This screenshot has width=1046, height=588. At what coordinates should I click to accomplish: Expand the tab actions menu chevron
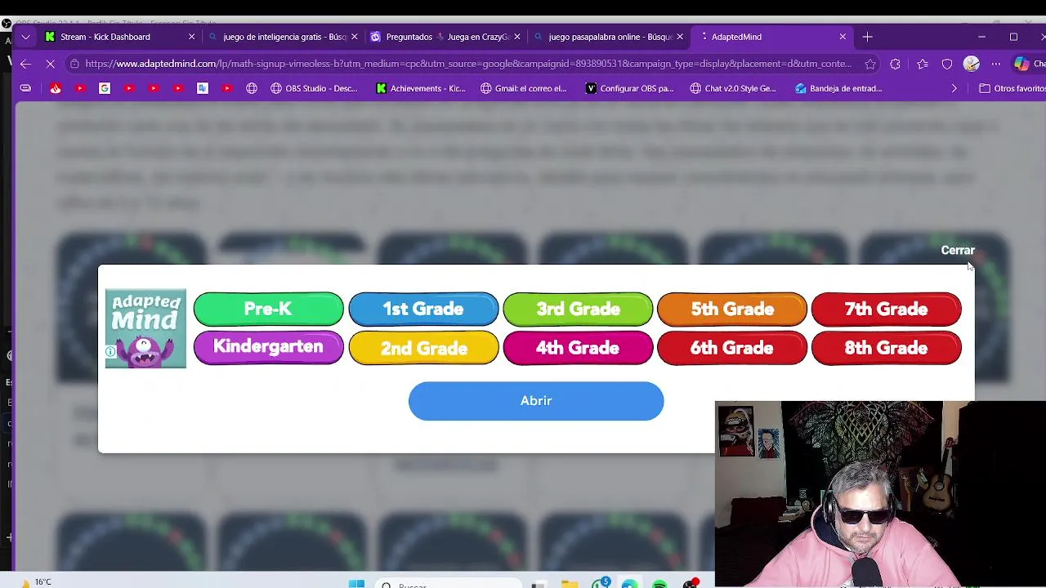26,37
